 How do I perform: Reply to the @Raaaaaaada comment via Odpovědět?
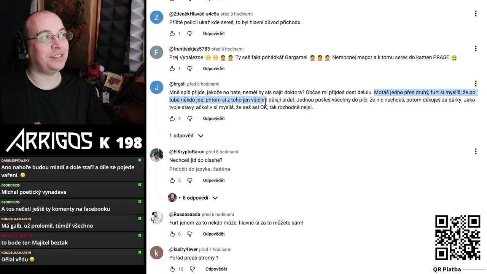(214, 234)
